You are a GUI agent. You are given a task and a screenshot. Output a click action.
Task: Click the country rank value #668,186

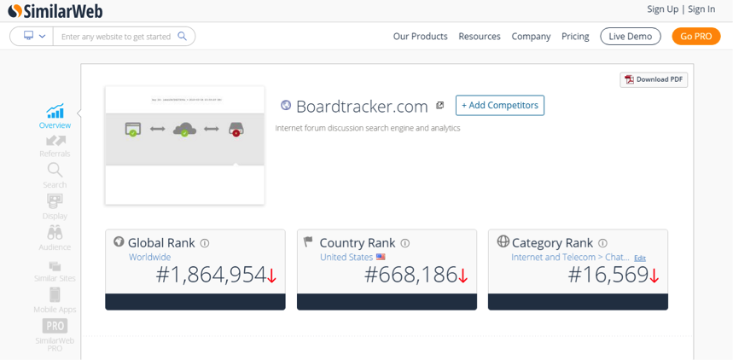pyautogui.click(x=411, y=276)
